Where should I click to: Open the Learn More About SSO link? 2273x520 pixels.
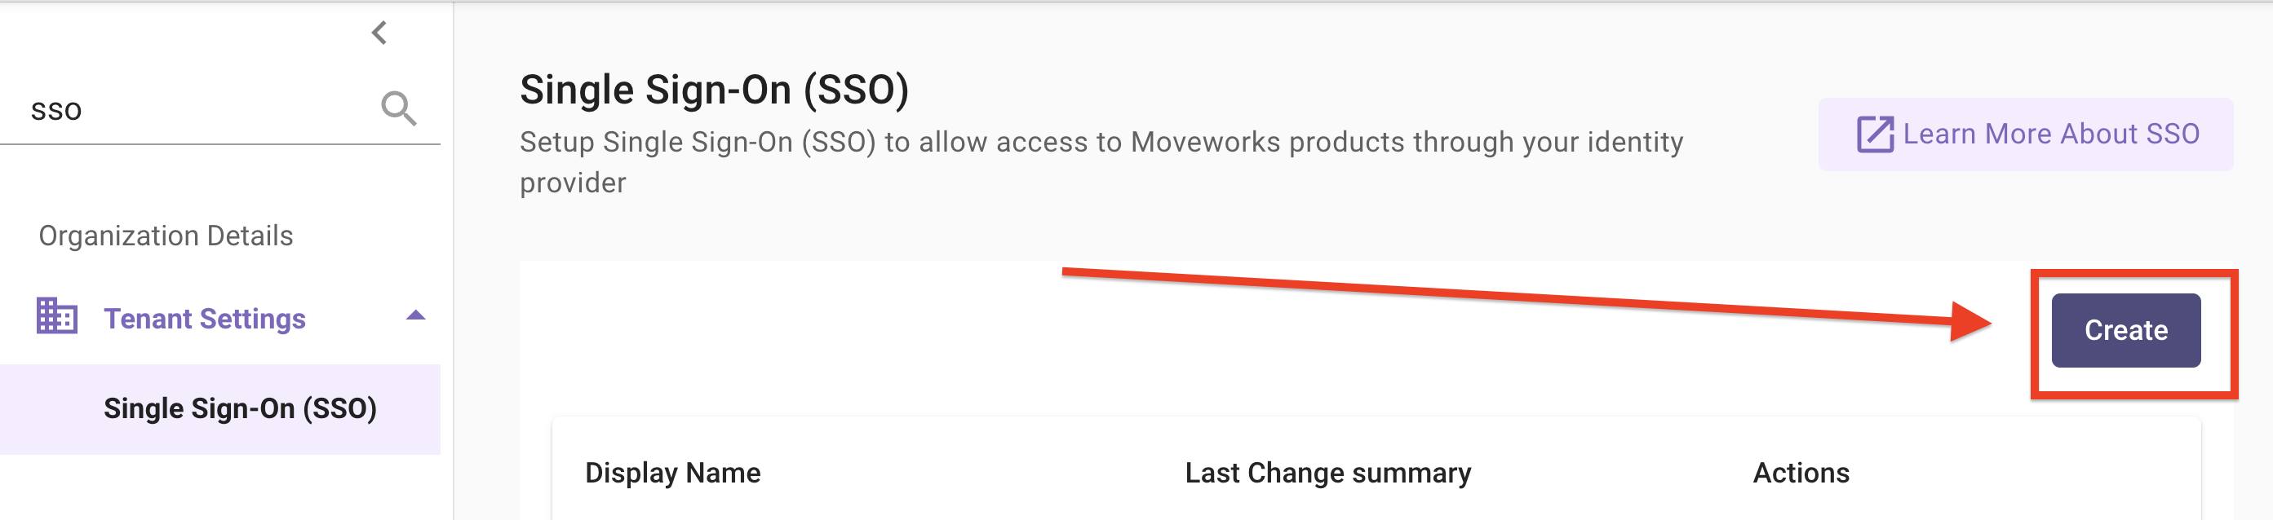[2049, 134]
